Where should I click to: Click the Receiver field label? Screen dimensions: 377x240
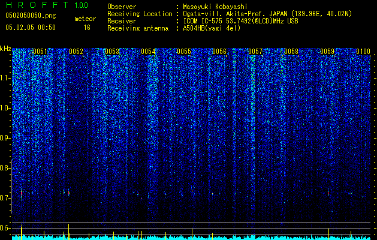122,21
